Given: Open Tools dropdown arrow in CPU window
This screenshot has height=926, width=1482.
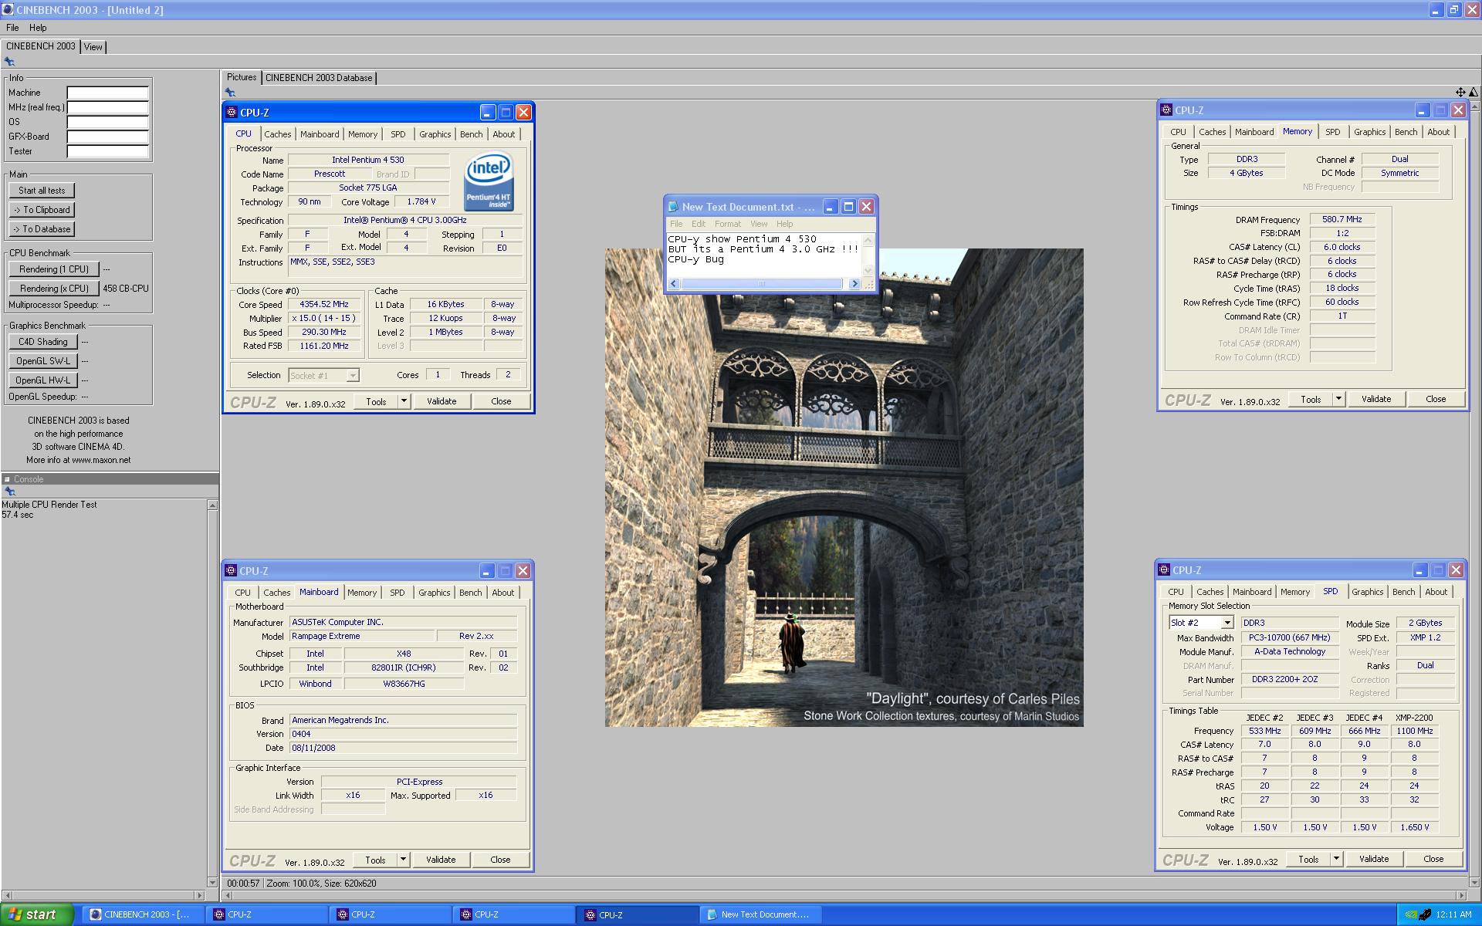Looking at the screenshot, I should coord(404,401).
